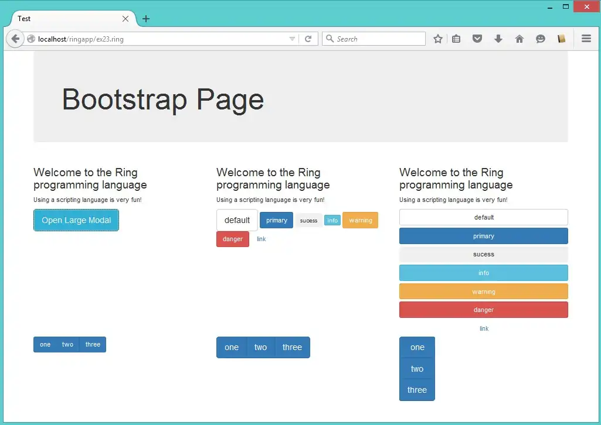The height and width of the screenshot is (425, 601).
Task: Click the browser back arrow button
Action: [15, 39]
